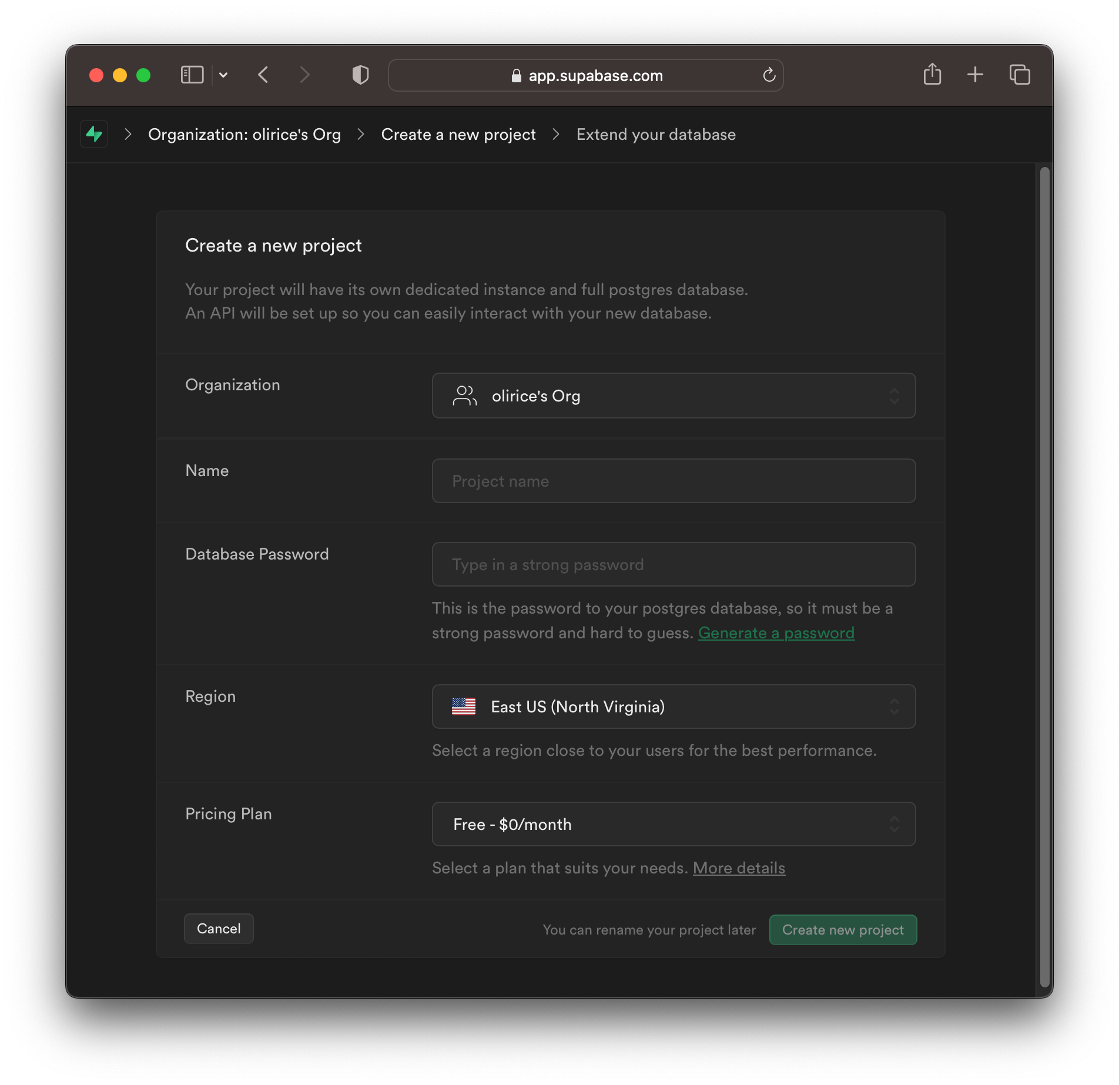Click the chevron arrows in Region dropdown

click(894, 706)
